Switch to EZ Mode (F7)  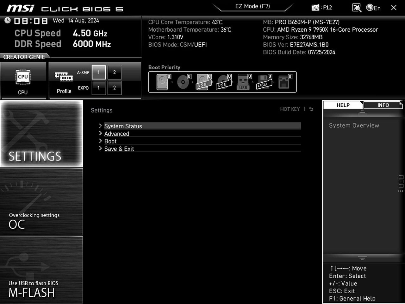click(252, 6)
